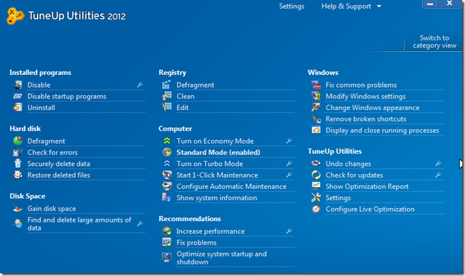Click the Modify Windows settings icon
This screenshot has height=276, width=465.
click(316, 96)
